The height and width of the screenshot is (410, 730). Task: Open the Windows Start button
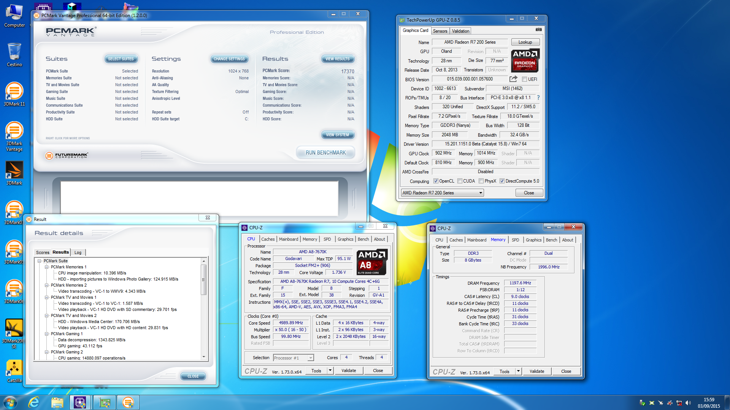[10, 402]
